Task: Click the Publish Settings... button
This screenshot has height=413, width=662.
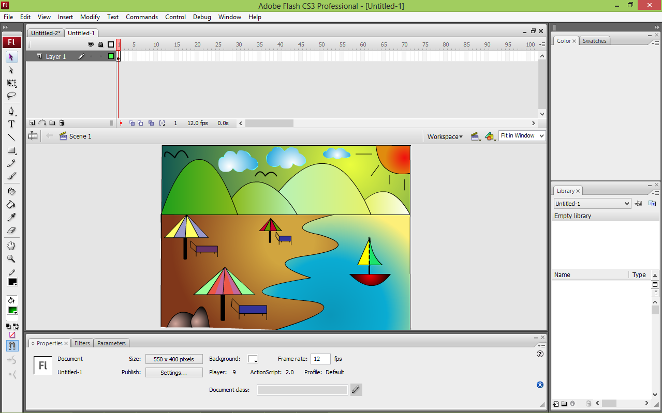Action: 174,373
